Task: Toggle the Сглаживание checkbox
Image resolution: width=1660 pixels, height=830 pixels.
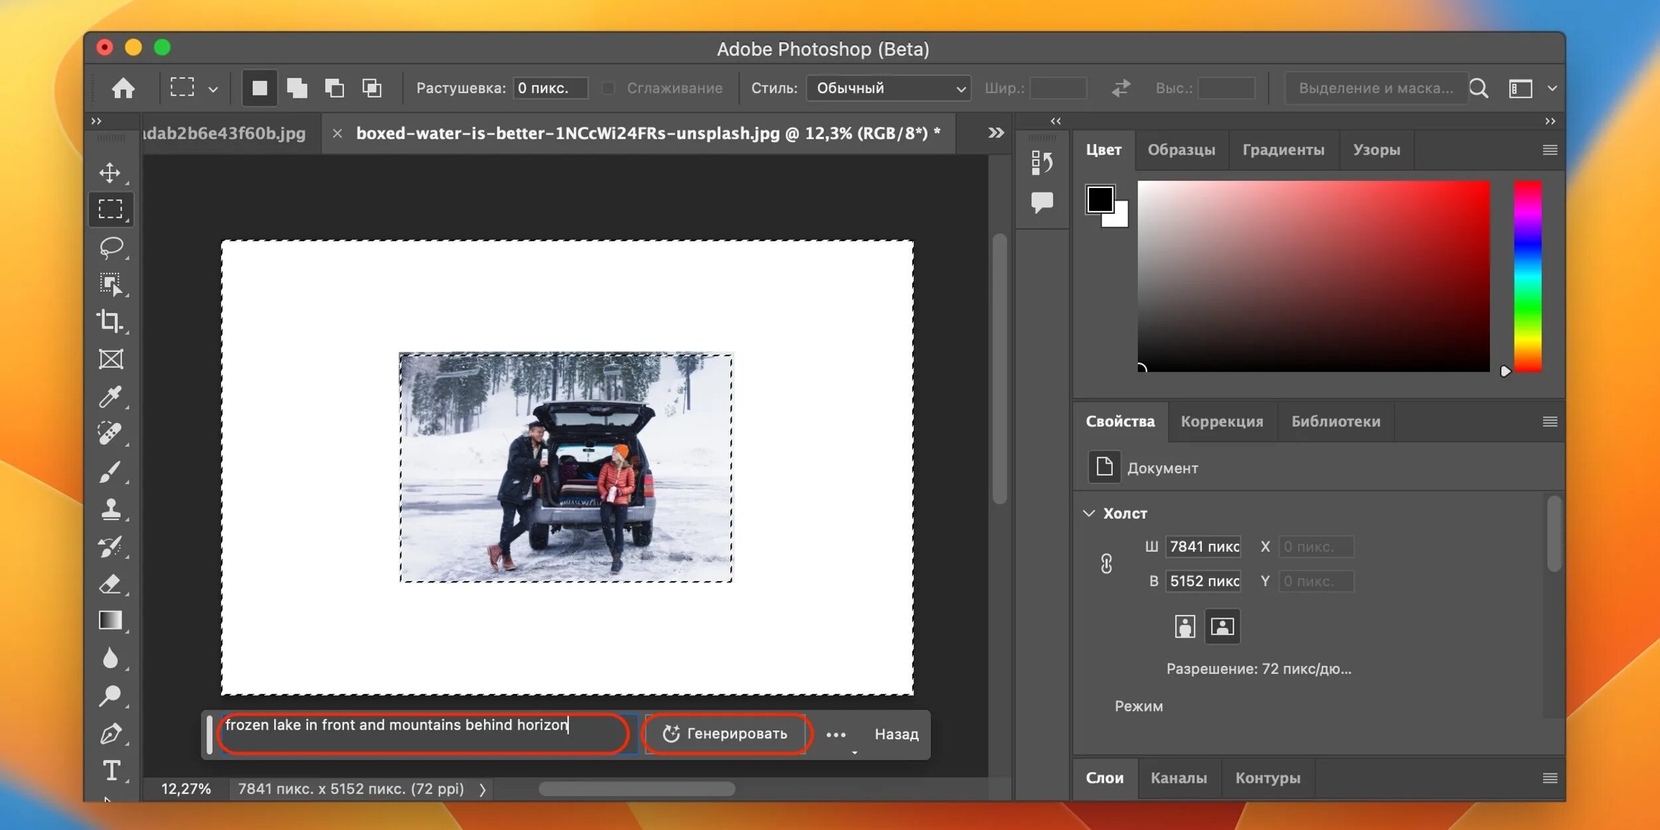Action: pyautogui.click(x=608, y=88)
